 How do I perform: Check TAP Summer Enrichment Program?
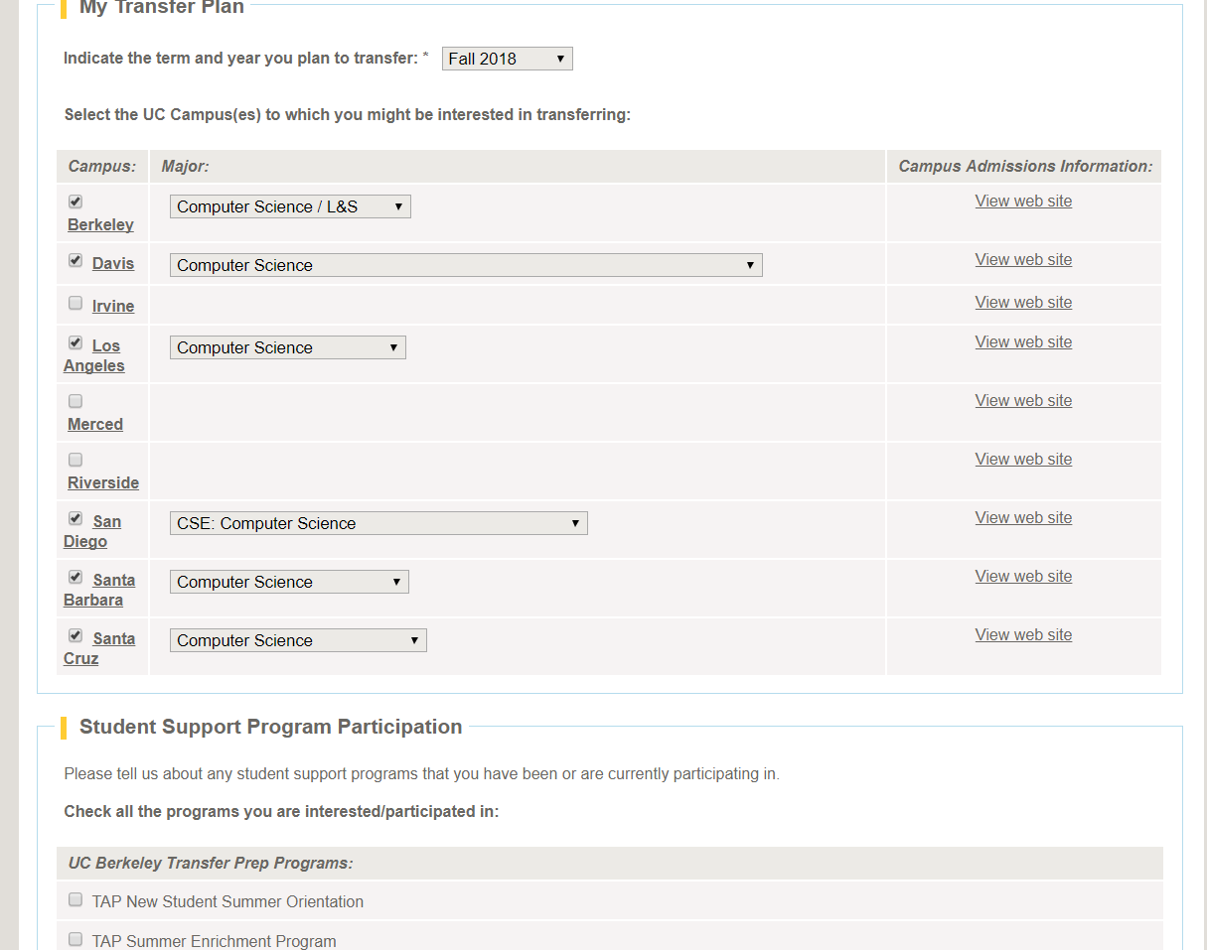75,939
